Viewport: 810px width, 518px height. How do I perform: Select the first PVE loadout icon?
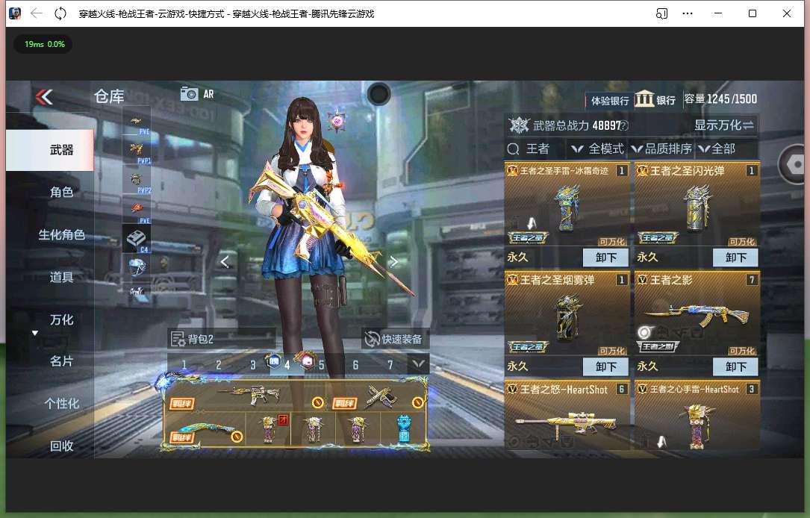click(x=137, y=122)
